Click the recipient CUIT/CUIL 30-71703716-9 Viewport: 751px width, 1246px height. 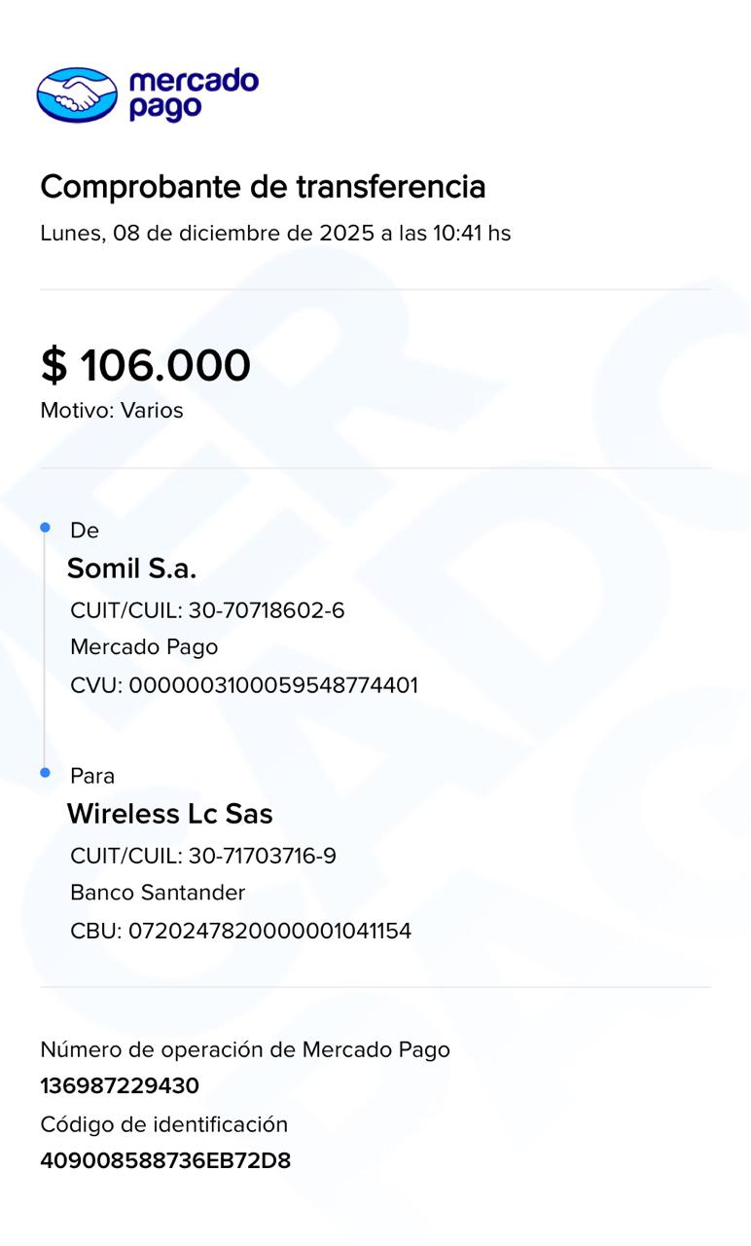pos(203,857)
